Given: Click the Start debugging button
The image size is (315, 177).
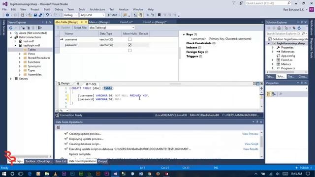Looking at the screenshot, I should point(113,15).
